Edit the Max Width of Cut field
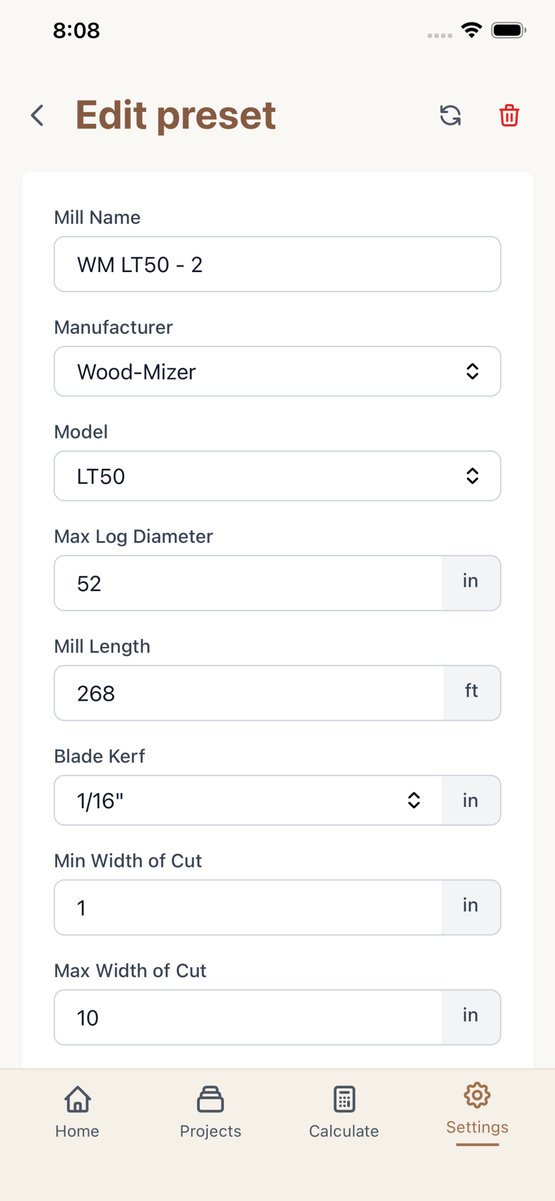Viewport: 555px width, 1201px height. (x=248, y=1018)
